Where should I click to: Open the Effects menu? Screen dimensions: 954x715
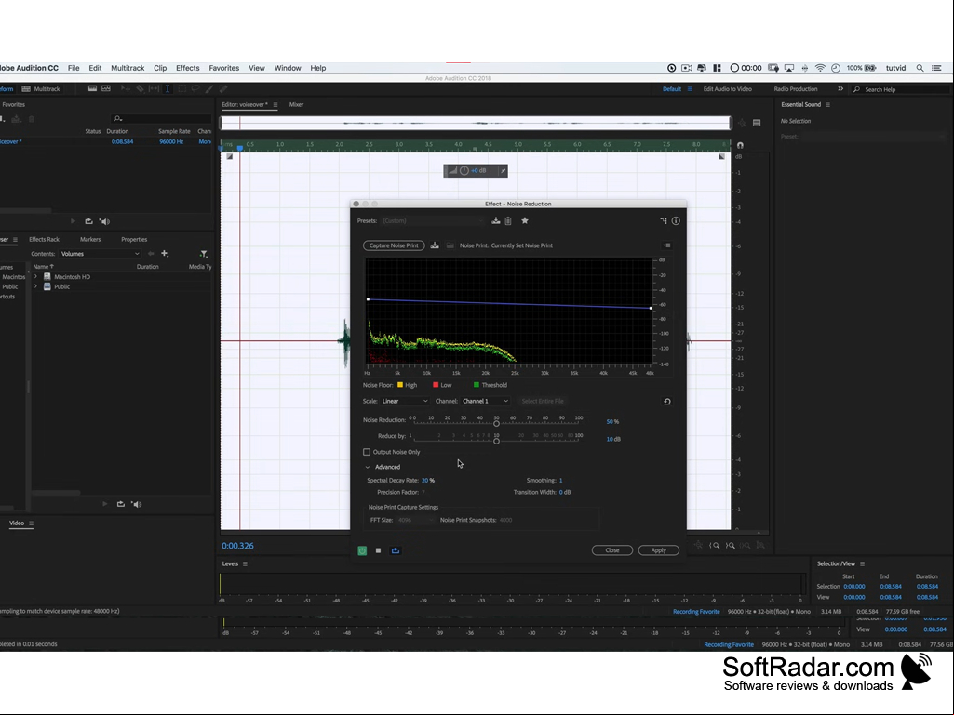[187, 68]
